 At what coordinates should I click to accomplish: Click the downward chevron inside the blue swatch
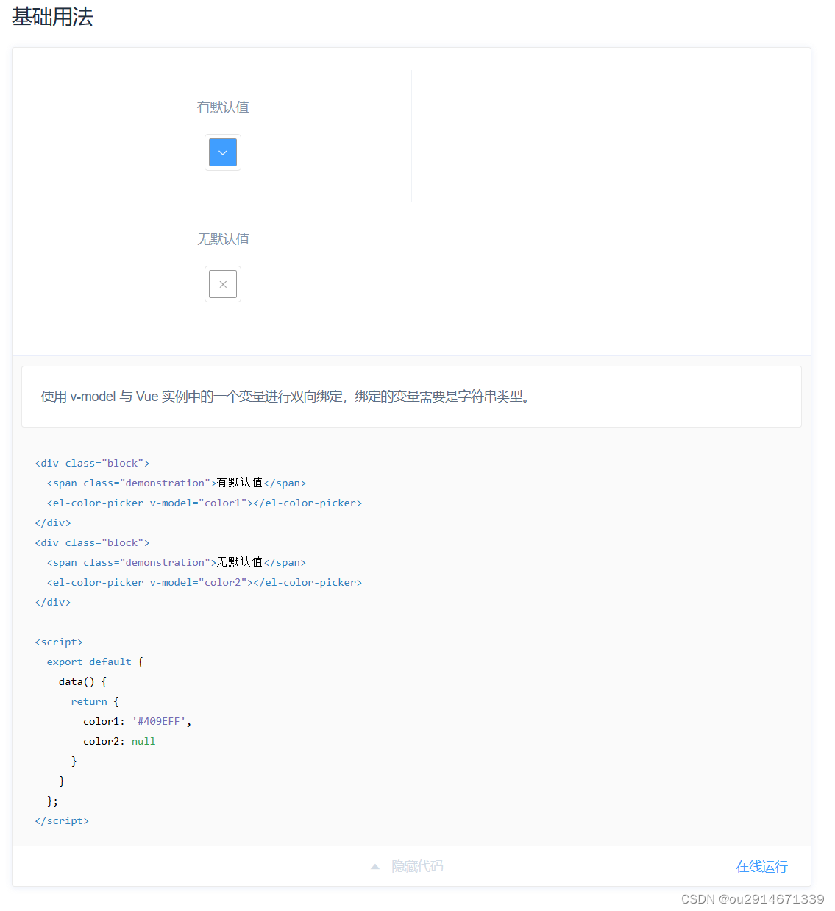click(x=222, y=152)
